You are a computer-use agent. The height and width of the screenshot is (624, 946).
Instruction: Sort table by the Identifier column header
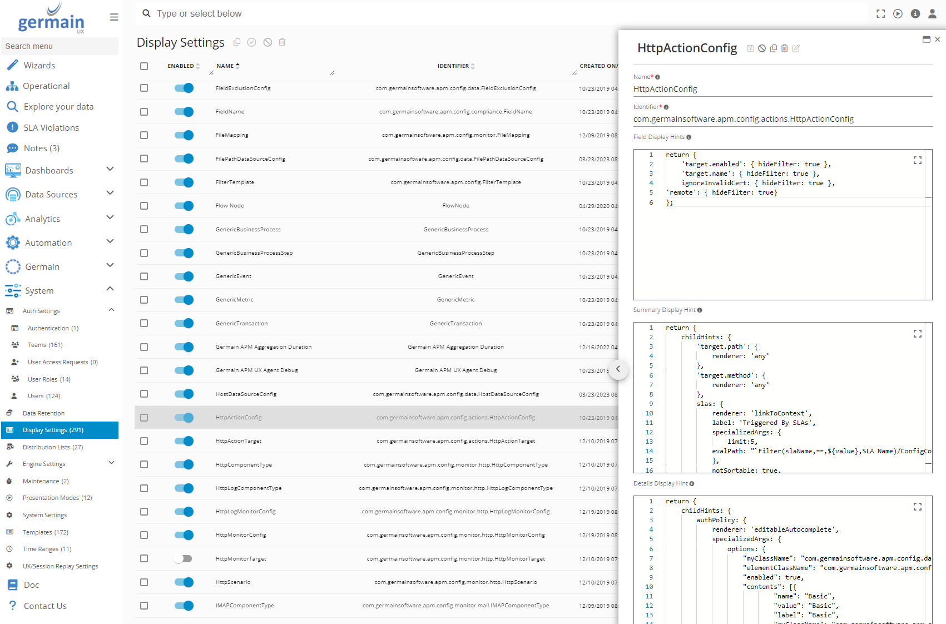[453, 66]
